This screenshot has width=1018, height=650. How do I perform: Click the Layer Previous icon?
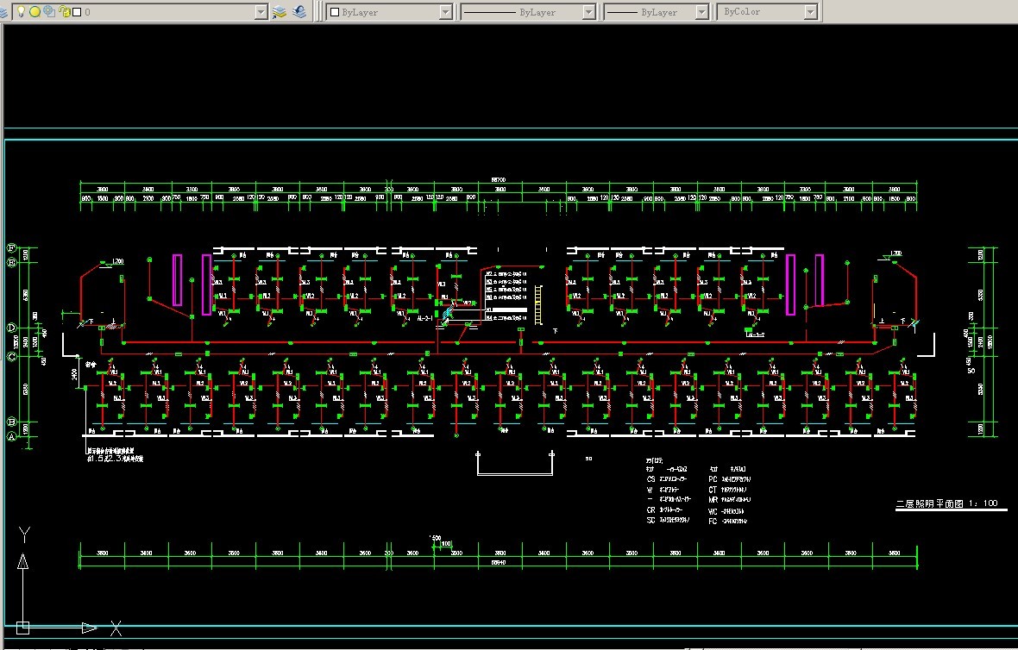[298, 12]
